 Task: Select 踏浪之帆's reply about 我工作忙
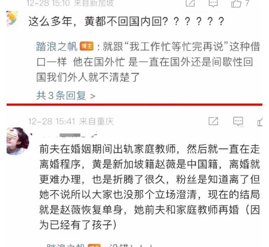pos(148,62)
